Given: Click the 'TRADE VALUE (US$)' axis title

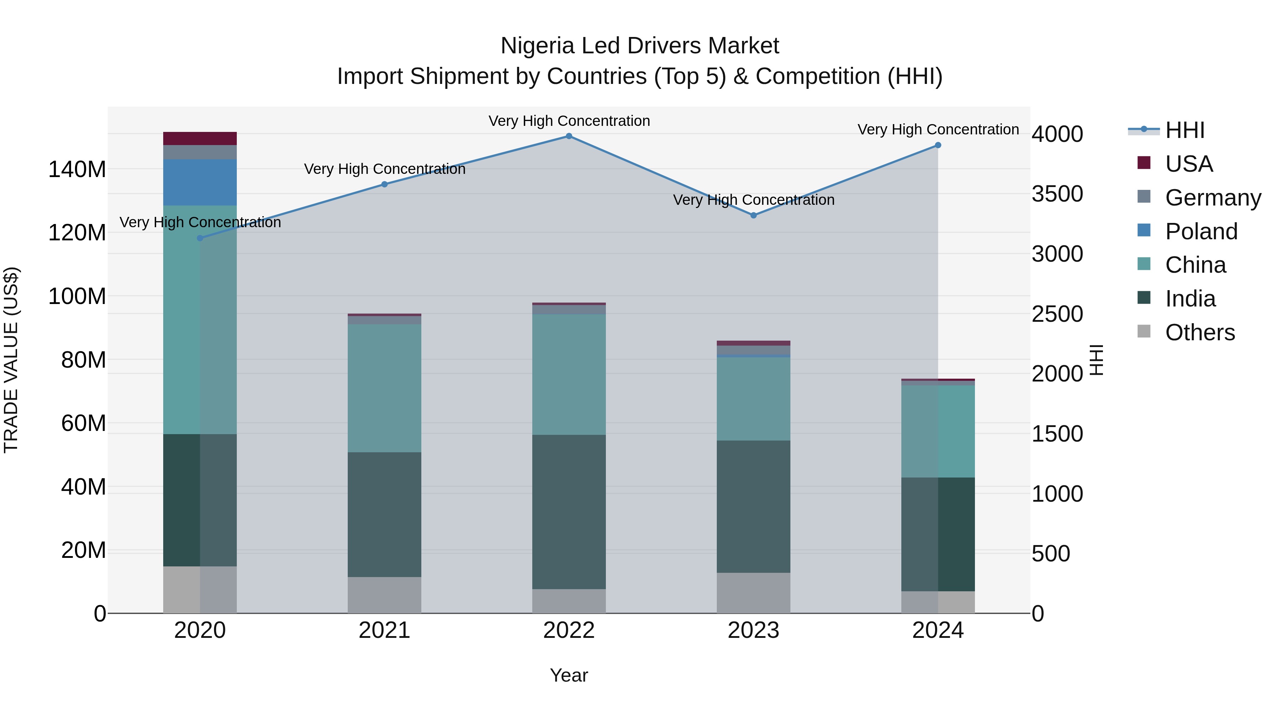Looking at the screenshot, I should tap(11, 360).
